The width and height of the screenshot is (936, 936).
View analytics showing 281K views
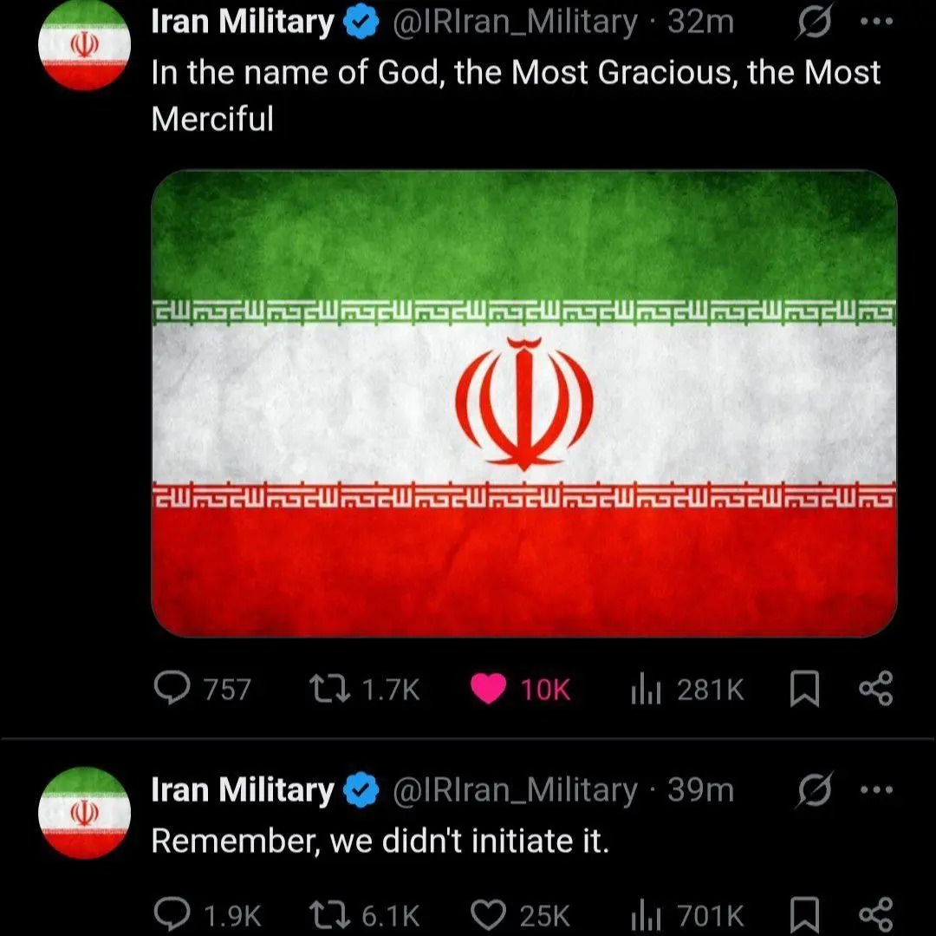[x=646, y=690]
